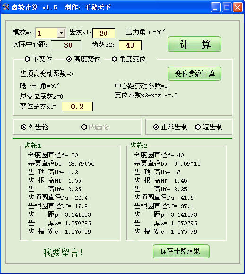Click the 实际中心距 field showing 30
This screenshot has width=245, height=274.
point(66,45)
